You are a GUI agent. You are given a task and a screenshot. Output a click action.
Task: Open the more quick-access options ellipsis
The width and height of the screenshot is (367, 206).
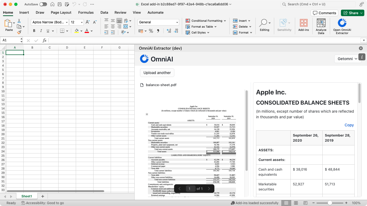[92, 4]
